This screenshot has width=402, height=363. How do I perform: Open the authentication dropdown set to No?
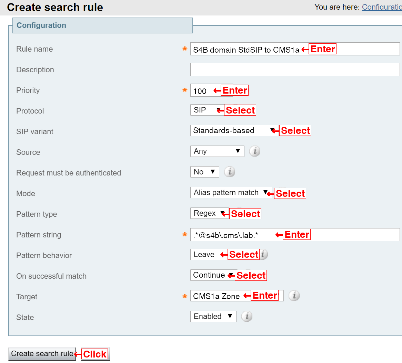pyautogui.click(x=204, y=172)
